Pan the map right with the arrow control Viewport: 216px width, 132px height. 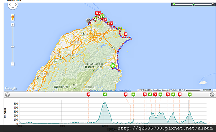coord(16,5)
